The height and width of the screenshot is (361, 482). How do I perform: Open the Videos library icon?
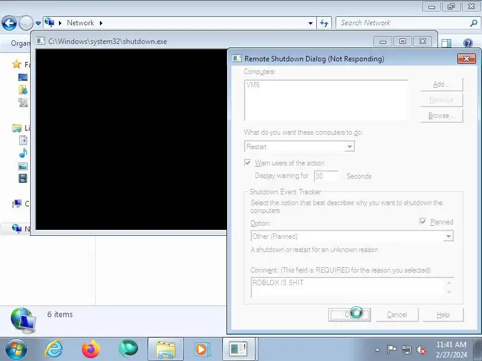[x=23, y=178]
